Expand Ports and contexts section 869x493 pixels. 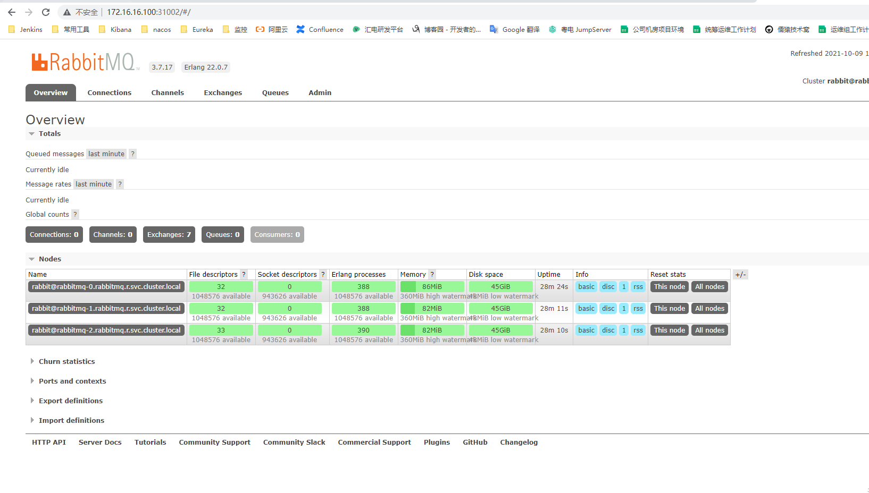pyautogui.click(x=68, y=381)
